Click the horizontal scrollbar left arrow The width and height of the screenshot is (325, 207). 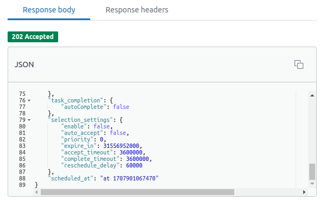click(36, 192)
